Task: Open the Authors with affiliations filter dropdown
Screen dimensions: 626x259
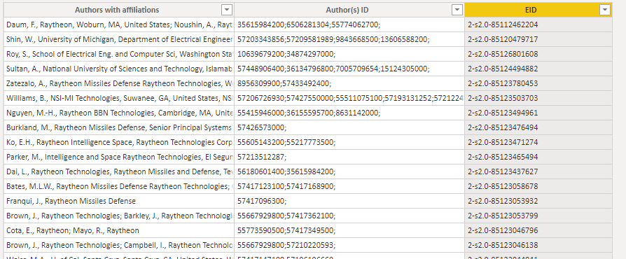Action: tap(227, 10)
